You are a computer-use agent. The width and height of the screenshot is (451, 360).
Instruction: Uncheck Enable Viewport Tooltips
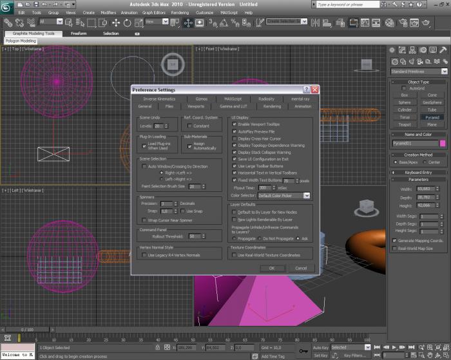coord(234,124)
